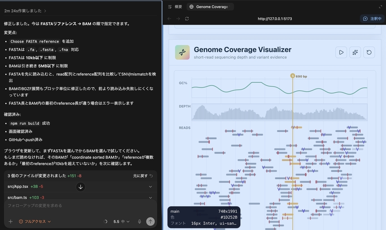
Task: Click the GitHubへpush済み list item
Action: (x=26, y=140)
